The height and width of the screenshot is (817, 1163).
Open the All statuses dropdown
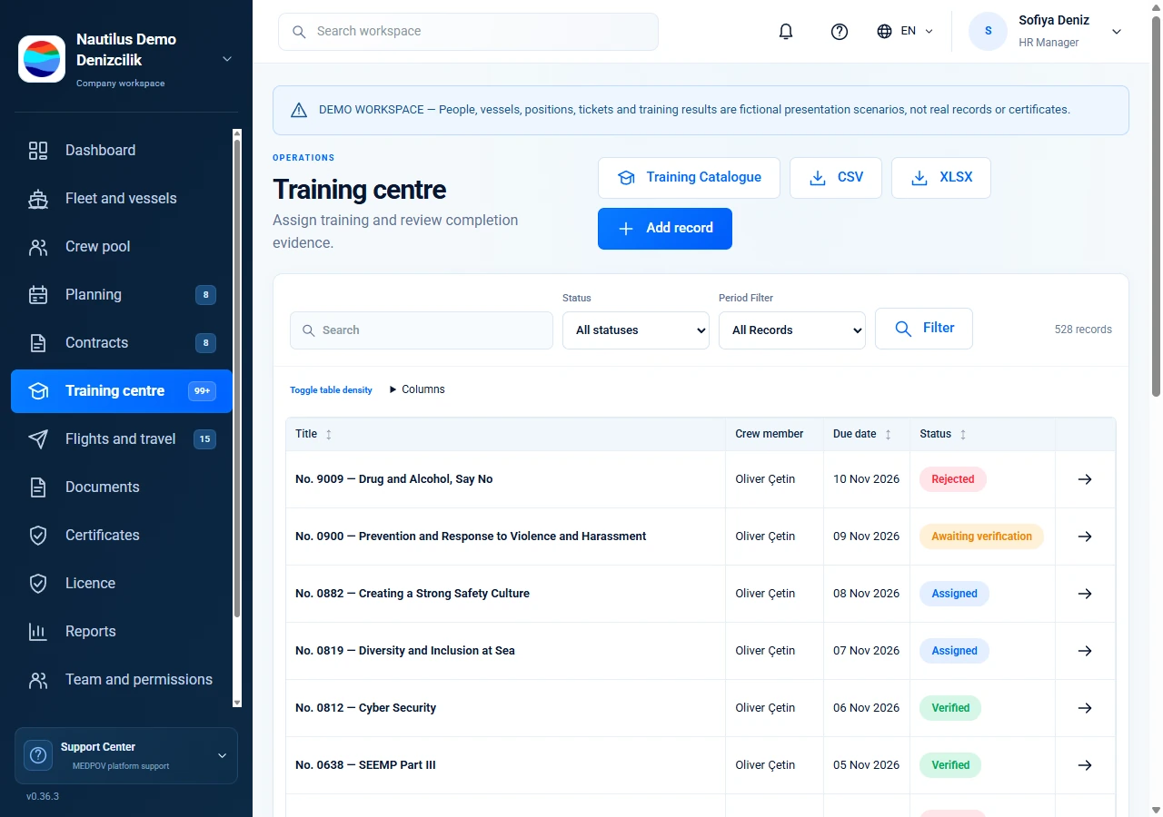pyautogui.click(x=636, y=330)
